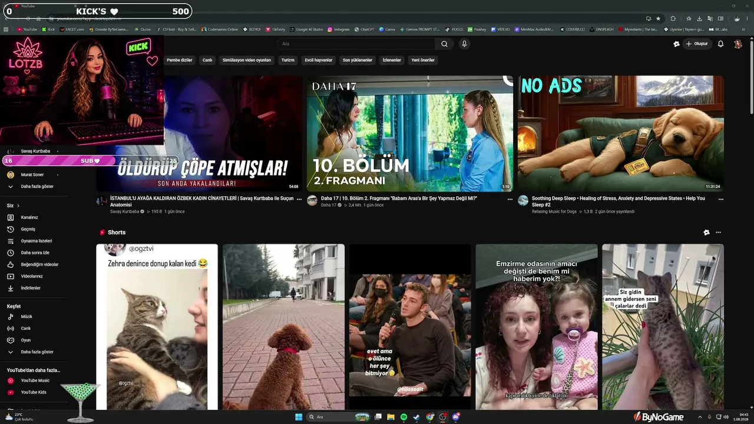The height and width of the screenshot is (424, 754).
Task: Select the Yeni öneriler filter chip
Action: click(x=423, y=60)
